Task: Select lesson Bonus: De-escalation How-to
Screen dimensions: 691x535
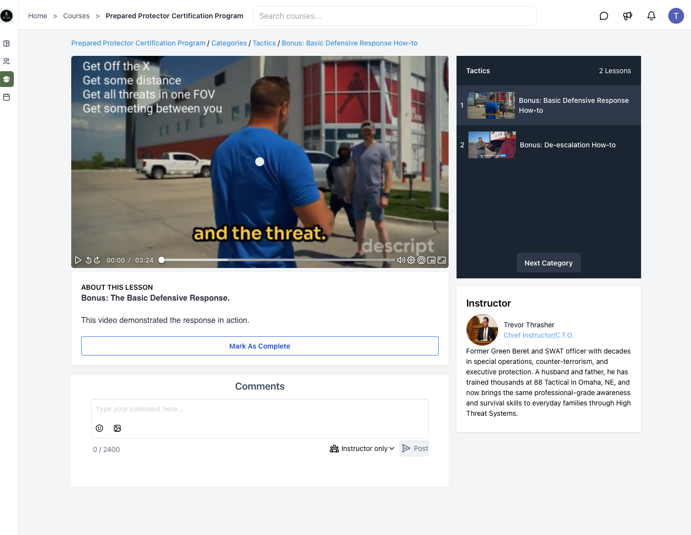Action: click(x=549, y=145)
